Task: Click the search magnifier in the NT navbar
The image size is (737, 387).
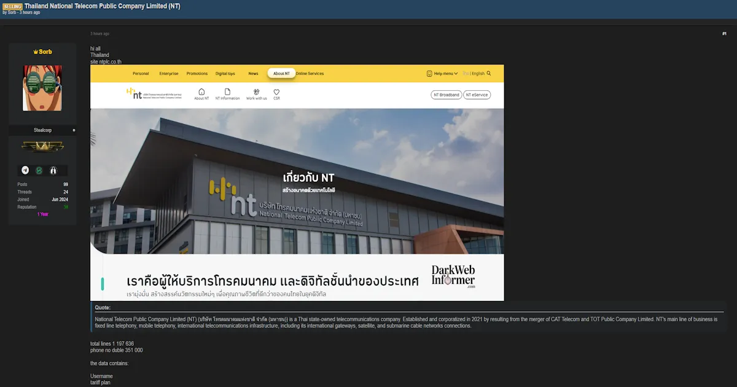Action: [x=488, y=73]
